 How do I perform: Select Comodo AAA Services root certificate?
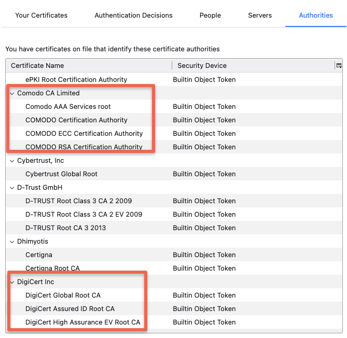(174, 106)
